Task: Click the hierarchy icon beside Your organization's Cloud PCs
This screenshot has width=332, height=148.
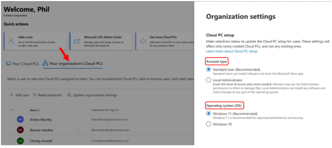Action: 45,63
